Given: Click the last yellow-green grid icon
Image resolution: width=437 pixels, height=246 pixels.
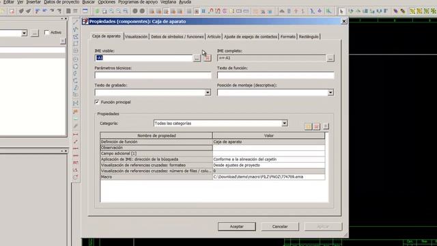Looking at the screenshot, I should tap(433, 11).
